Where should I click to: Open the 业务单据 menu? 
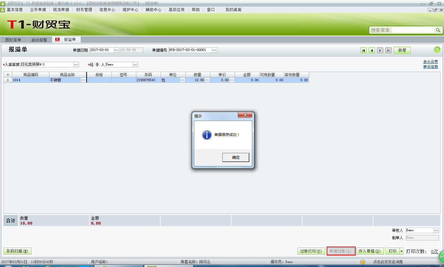pyautogui.click(x=38, y=10)
